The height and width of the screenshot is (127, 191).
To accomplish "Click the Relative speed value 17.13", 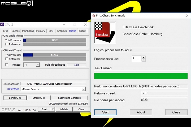I will pyautogui.click(x=164, y=93).
